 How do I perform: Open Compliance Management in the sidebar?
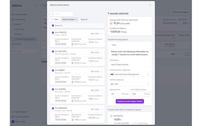(25, 39)
